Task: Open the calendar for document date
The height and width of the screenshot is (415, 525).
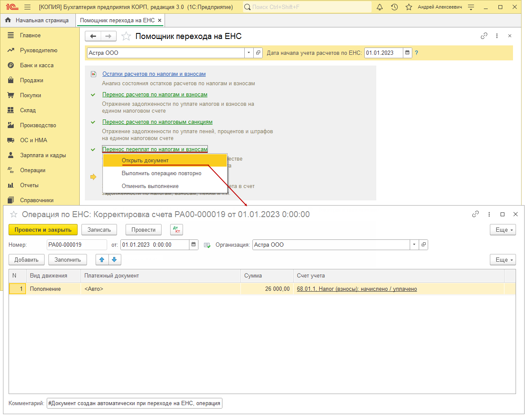Action: click(194, 245)
